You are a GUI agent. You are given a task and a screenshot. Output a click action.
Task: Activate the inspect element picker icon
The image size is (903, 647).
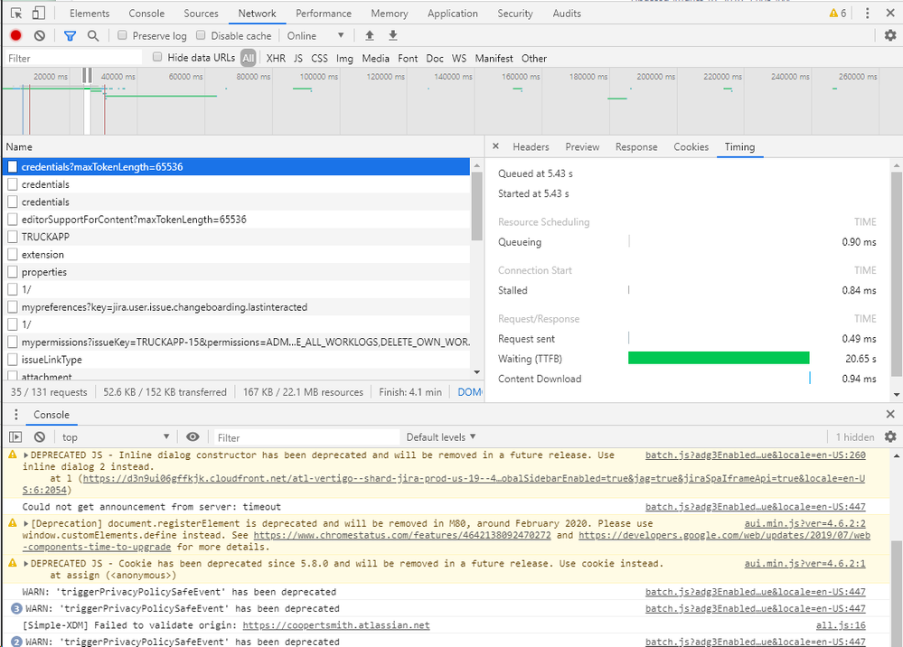coord(16,14)
